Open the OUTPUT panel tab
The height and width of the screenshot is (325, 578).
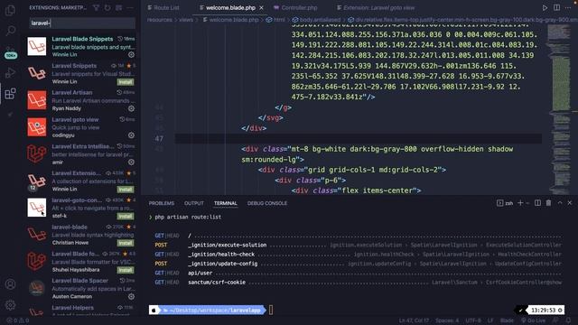click(194, 203)
